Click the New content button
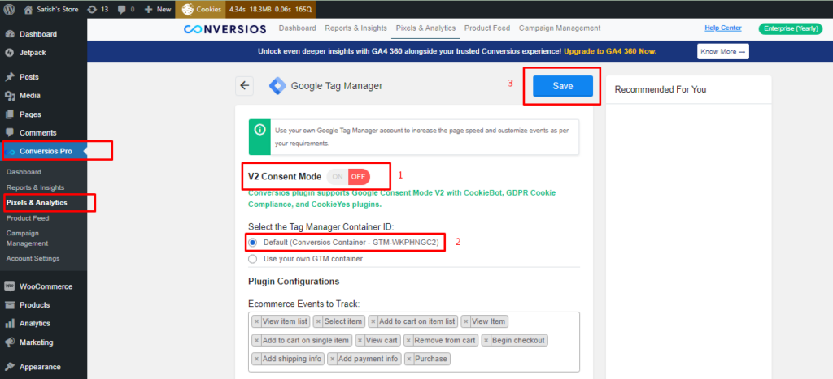This screenshot has width=833, height=379. coord(159,9)
